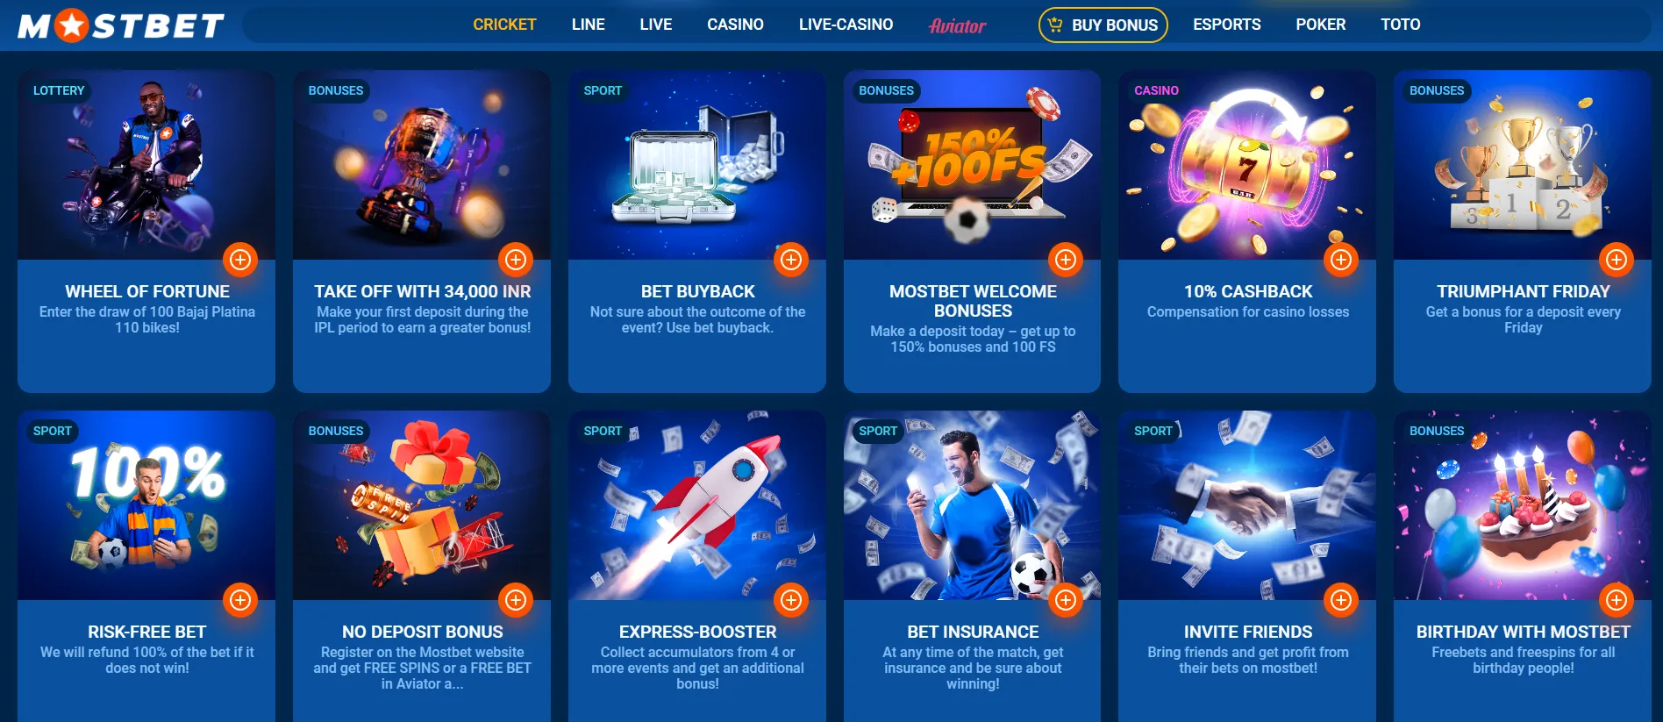
Task: Expand the Express-Booster plus icon
Action: [791, 600]
